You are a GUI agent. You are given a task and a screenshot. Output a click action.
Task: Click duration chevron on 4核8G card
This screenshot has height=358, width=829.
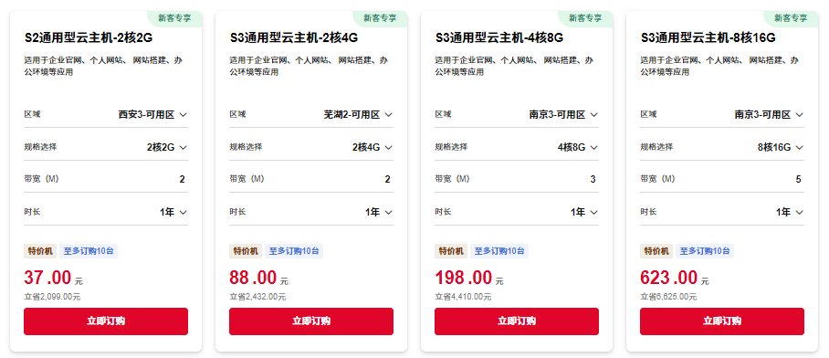pos(593,213)
